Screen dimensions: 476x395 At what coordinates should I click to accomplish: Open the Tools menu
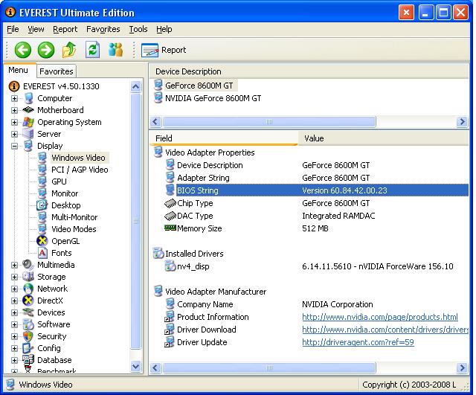(x=138, y=29)
